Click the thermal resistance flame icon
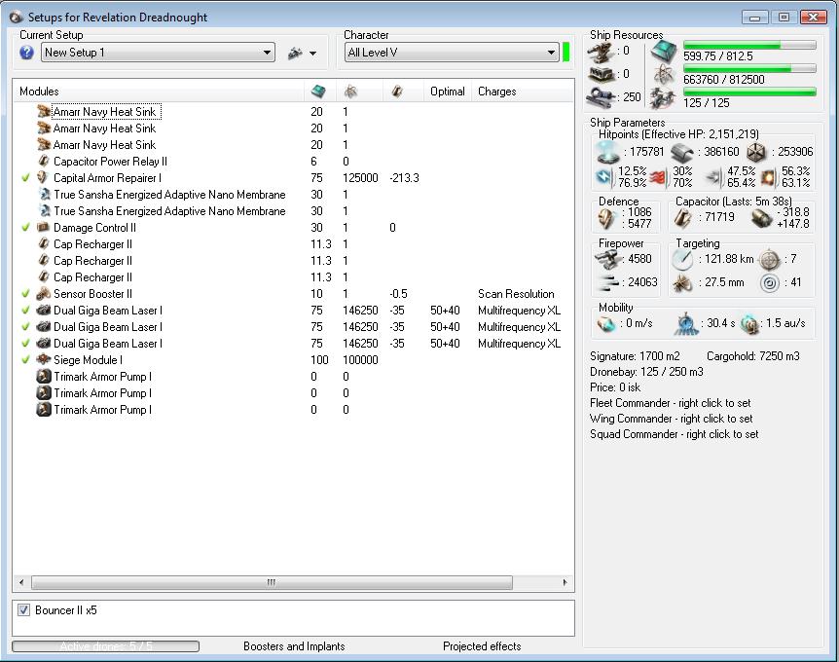Image resolution: width=839 pixels, height=662 pixels. (658, 177)
